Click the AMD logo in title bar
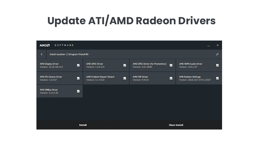The height and width of the screenshot is (144, 258). [x=45, y=45]
